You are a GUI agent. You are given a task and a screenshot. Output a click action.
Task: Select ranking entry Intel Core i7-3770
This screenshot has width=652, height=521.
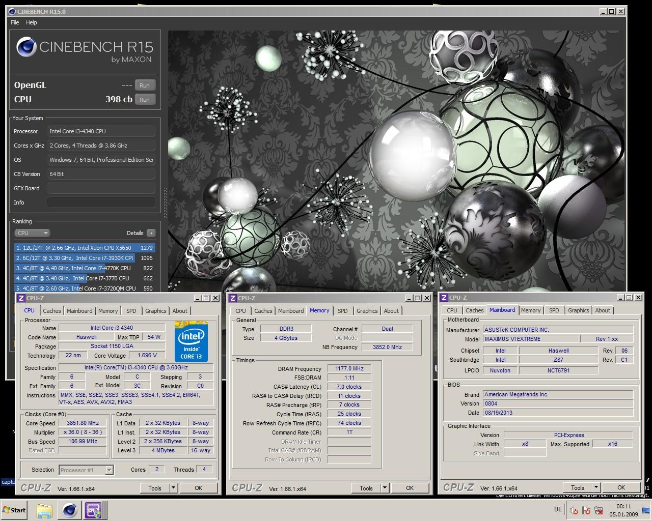pos(85,278)
